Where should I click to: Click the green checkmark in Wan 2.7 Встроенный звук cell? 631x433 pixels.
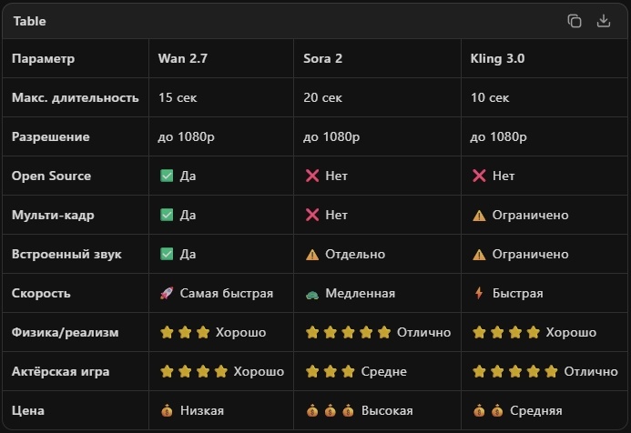point(167,255)
